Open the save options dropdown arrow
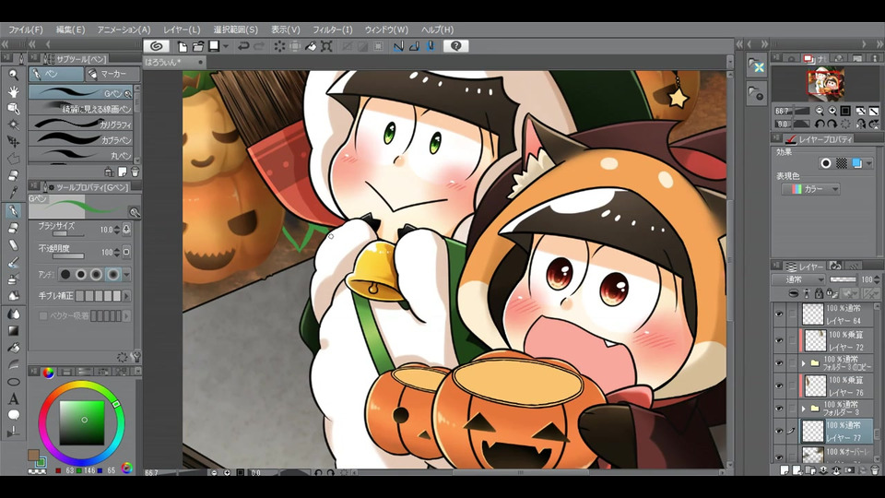885x498 pixels. [x=226, y=46]
